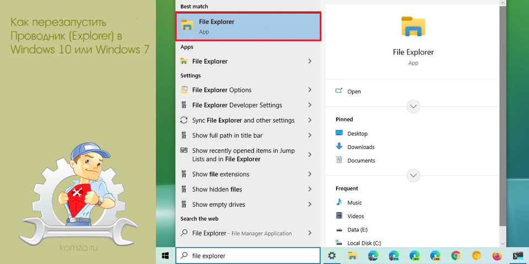Open File Explorer Options setting

[x=248, y=90]
